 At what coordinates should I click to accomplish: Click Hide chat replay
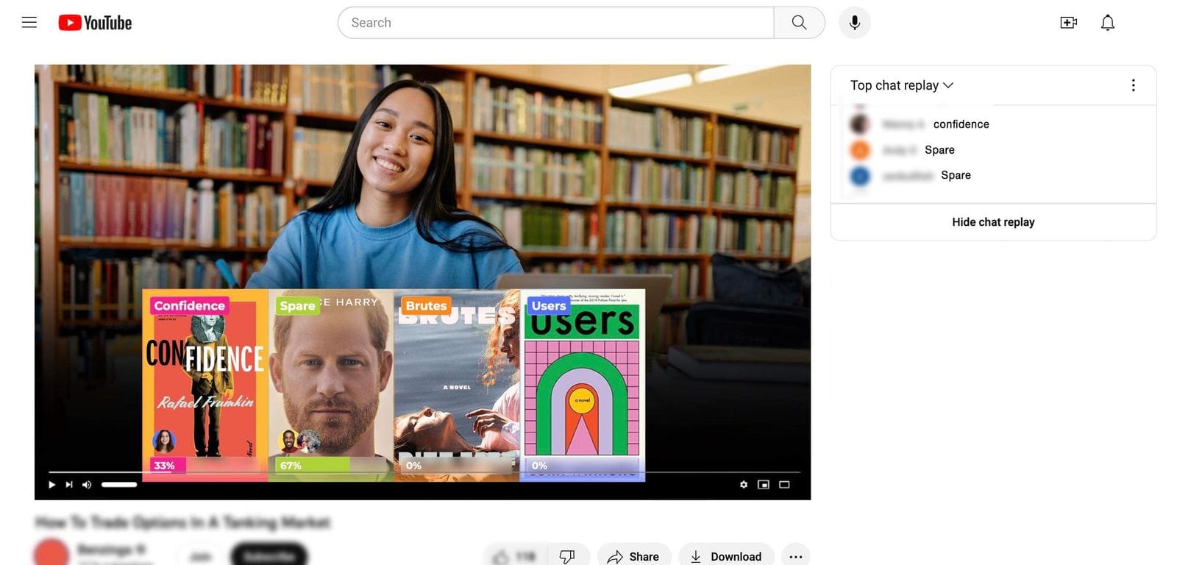click(993, 222)
